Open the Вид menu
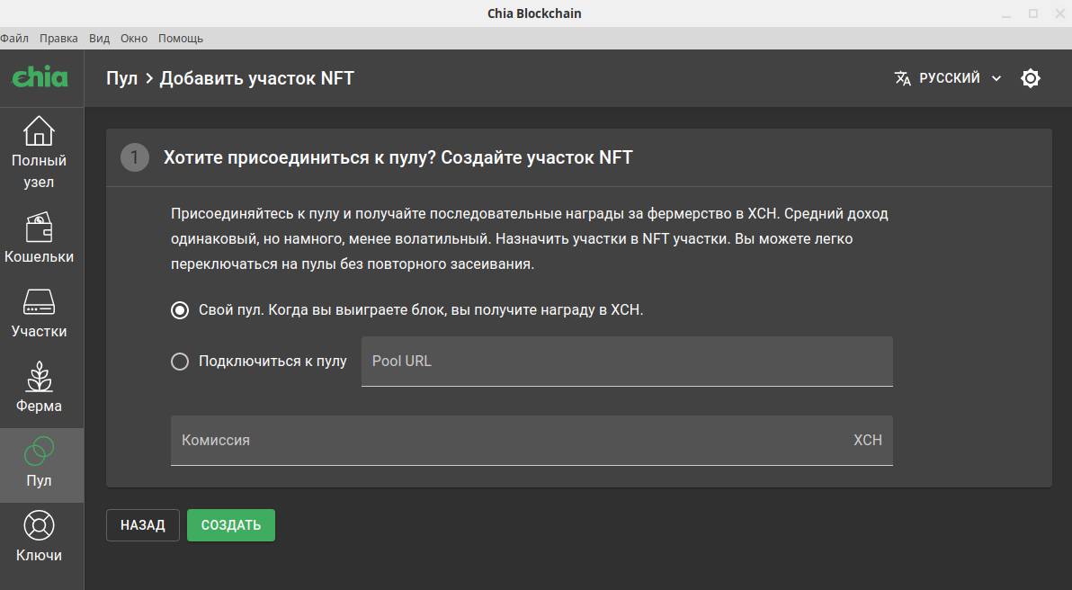 [99, 39]
